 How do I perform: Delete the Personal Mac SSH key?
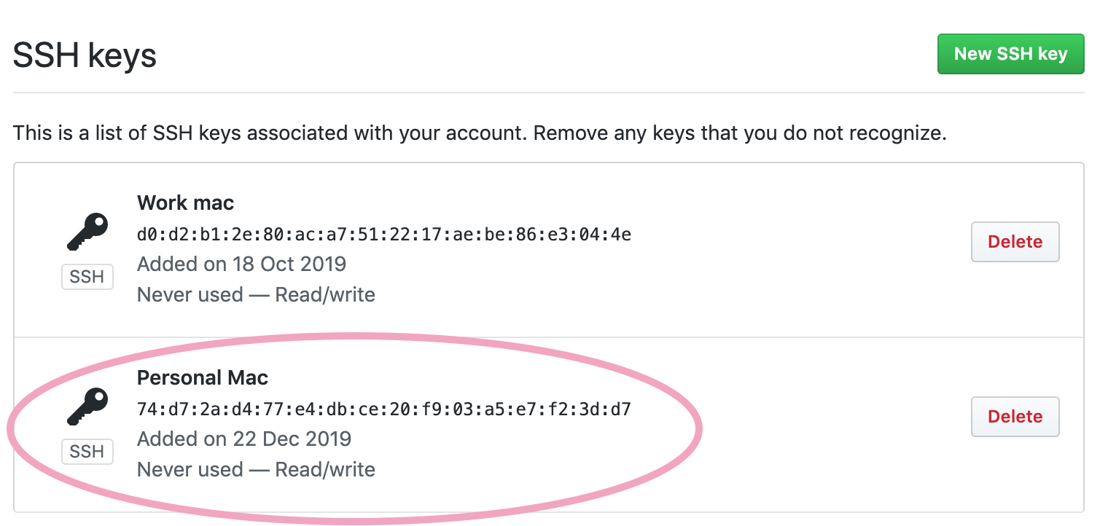point(1015,417)
